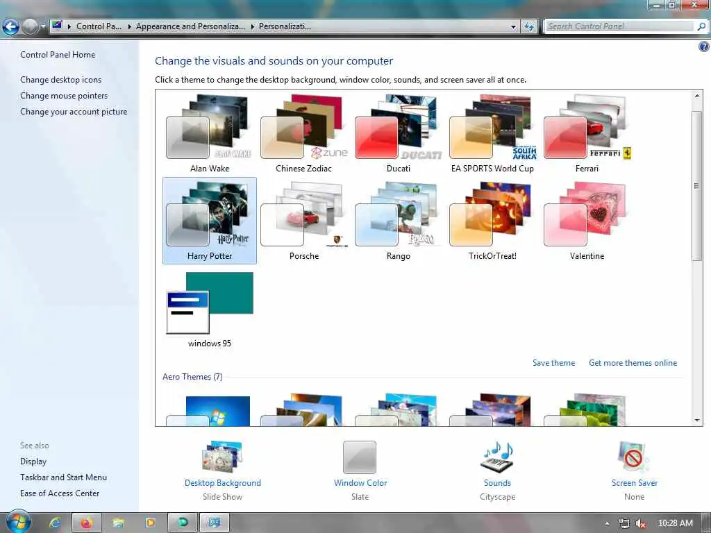Image resolution: width=711 pixels, height=533 pixels.
Task: Select the Valentine theme
Action: pos(587,221)
